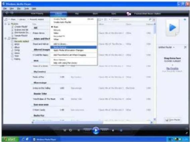Open the Layout Options dropdown arrow

click(110, 19)
